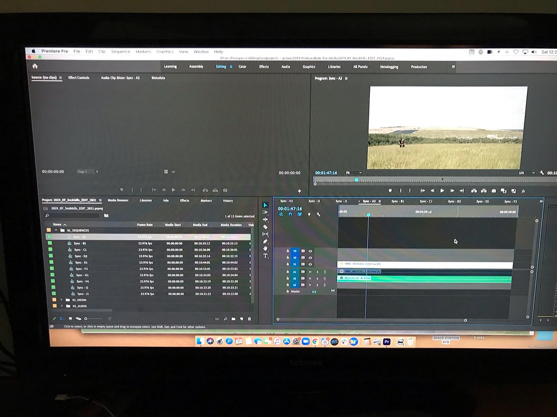Toggle global FX mute in Program monitor
This screenshot has height=417, width=557.
[523, 191]
